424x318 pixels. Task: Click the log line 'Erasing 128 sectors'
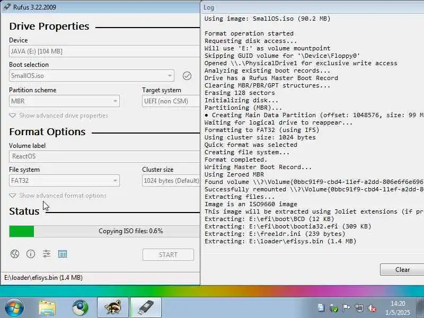pyautogui.click(x=240, y=93)
